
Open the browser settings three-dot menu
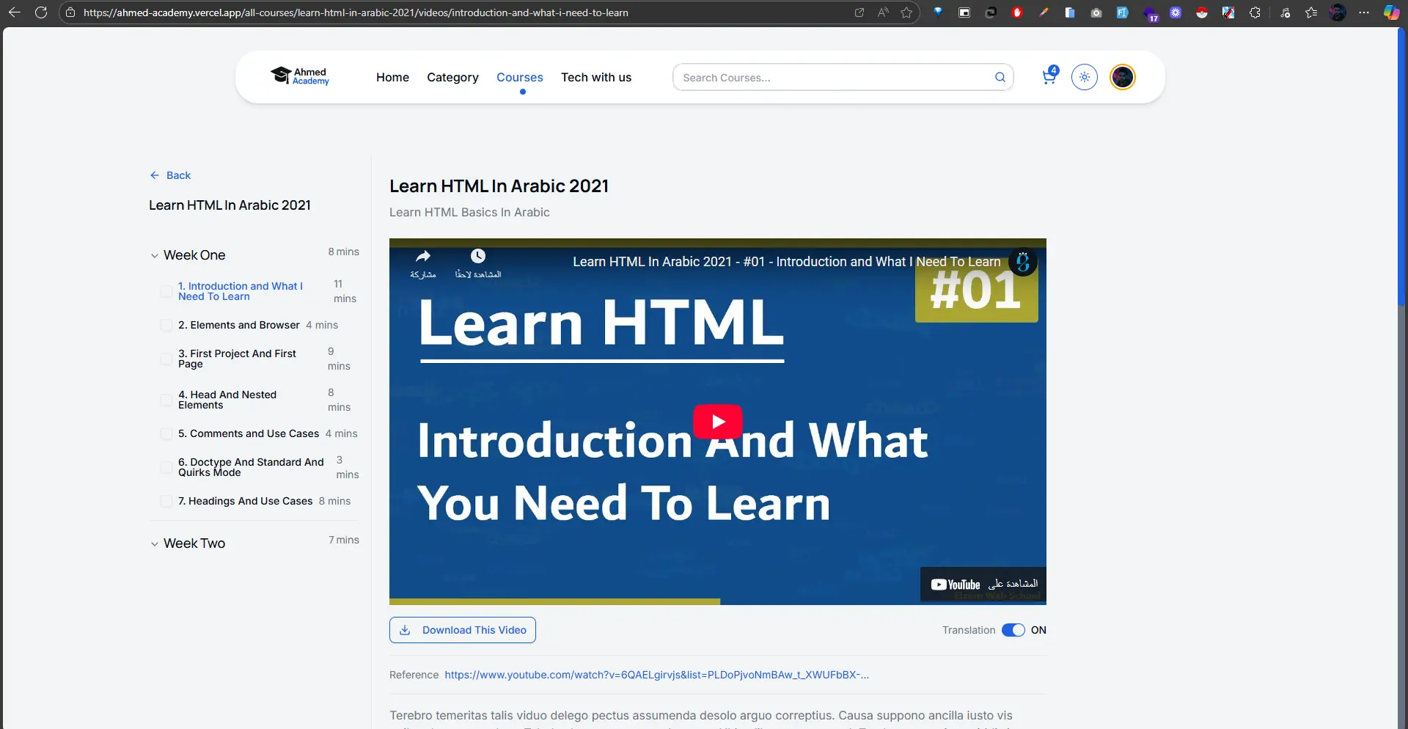coord(1364,12)
